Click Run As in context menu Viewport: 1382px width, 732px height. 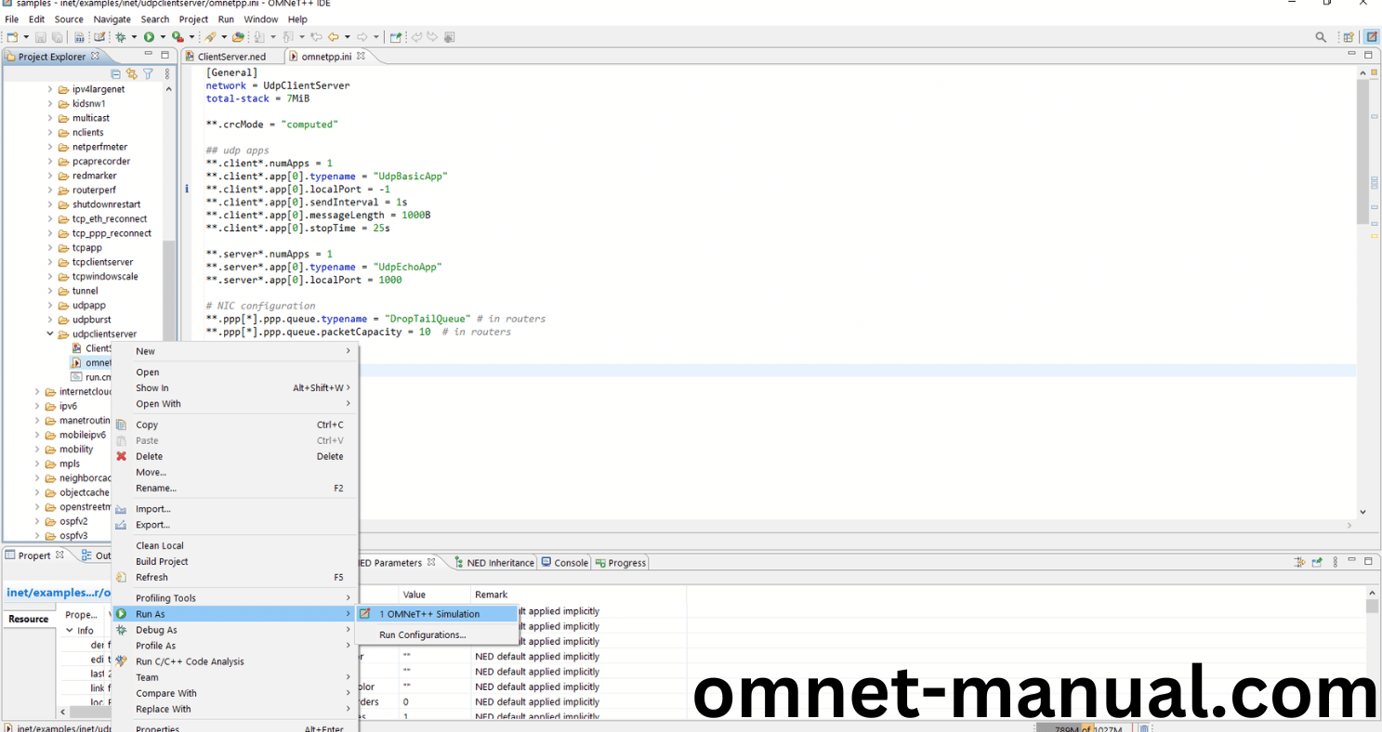tap(234, 614)
